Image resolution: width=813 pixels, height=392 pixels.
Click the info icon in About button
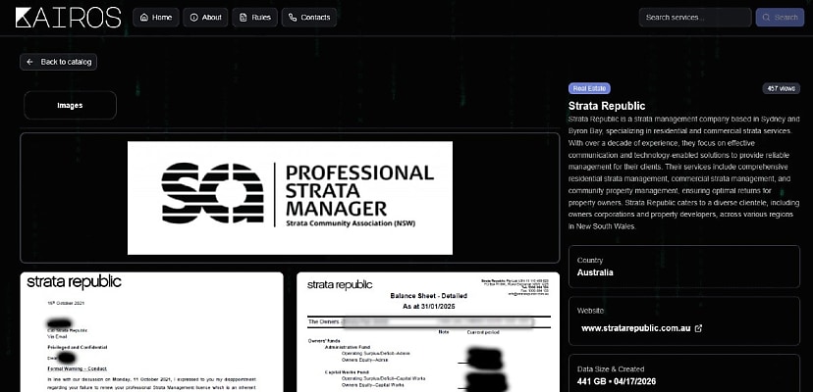[193, 17]
